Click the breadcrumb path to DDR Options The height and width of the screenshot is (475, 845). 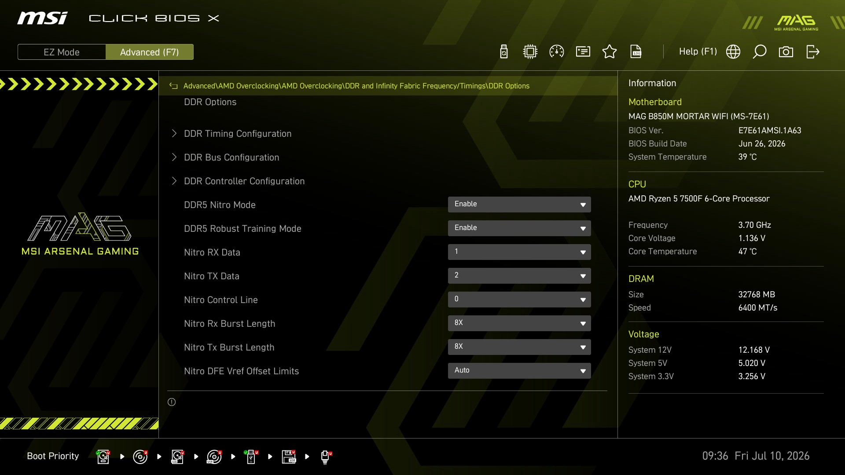(356, 86)
